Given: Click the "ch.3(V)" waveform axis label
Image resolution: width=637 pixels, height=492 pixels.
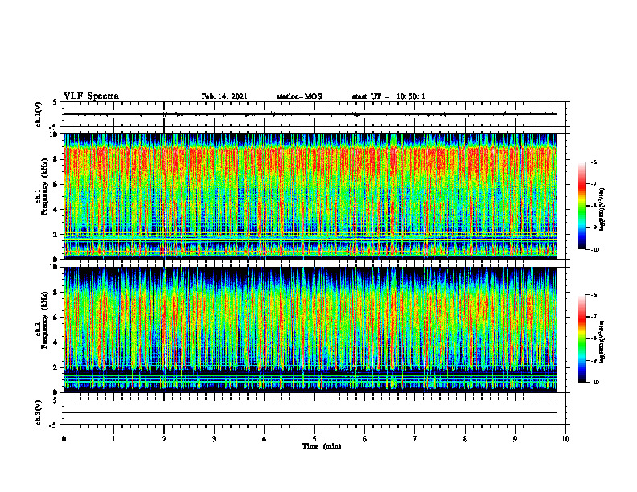Looking at the screenshot, I should point(38,412).
